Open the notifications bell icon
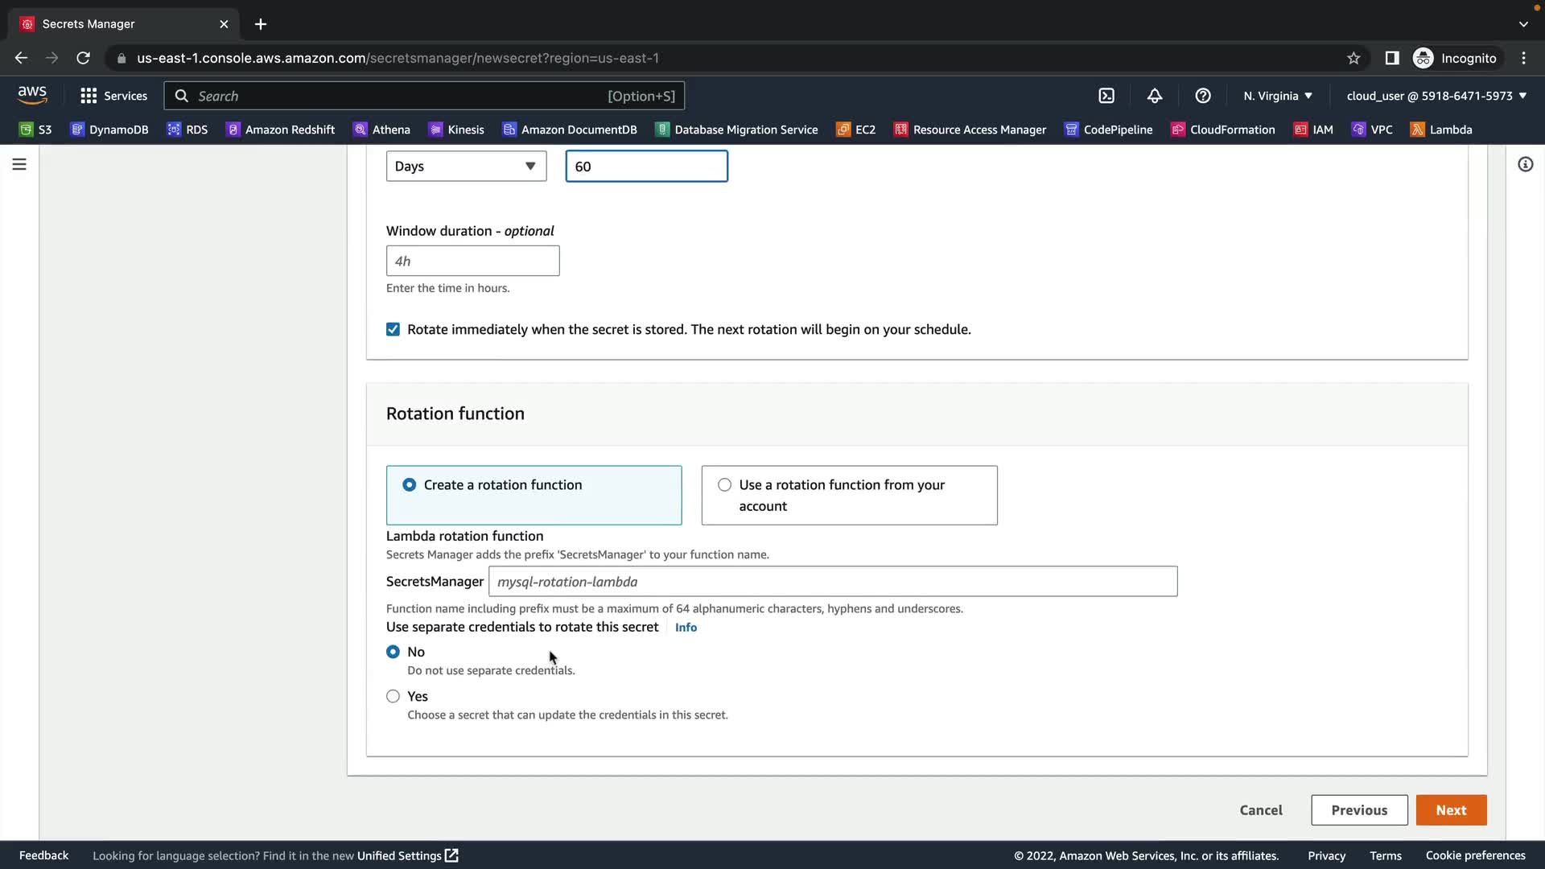 [x=1155, y=96]
